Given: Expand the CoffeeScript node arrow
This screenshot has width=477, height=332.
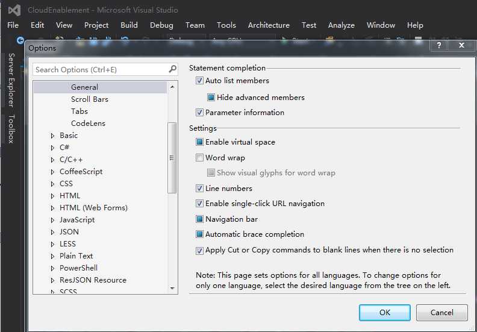Looking at the screenshot, I should pos(52,172).
